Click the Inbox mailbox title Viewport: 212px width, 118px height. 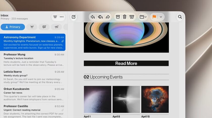(x=5, y=15)
